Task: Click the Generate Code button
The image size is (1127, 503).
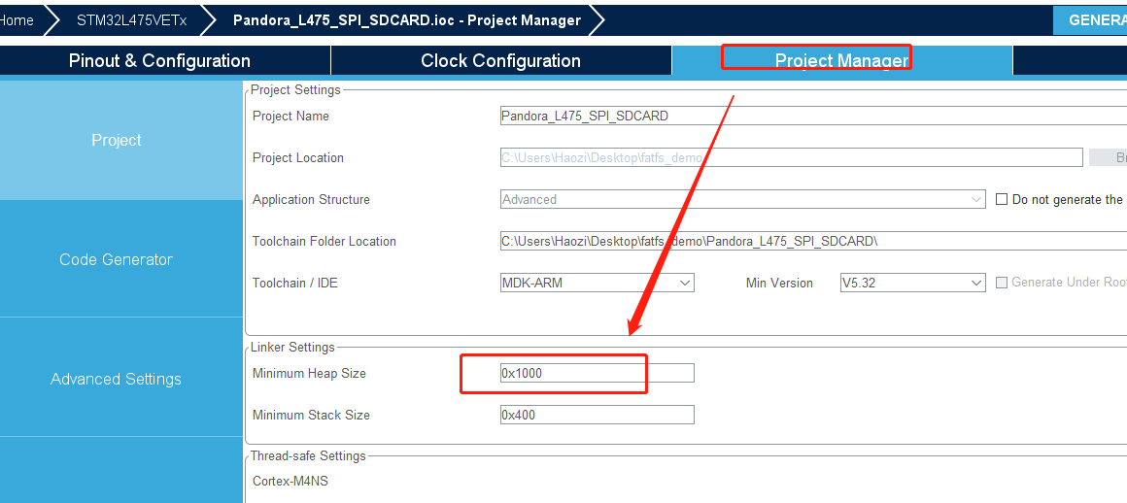Action: point(1090,20)
